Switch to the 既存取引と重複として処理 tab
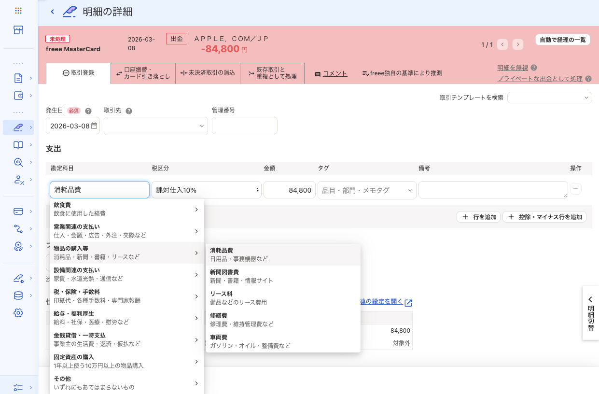This screenshot has height=394, width=599. click(x=272, y=73)
